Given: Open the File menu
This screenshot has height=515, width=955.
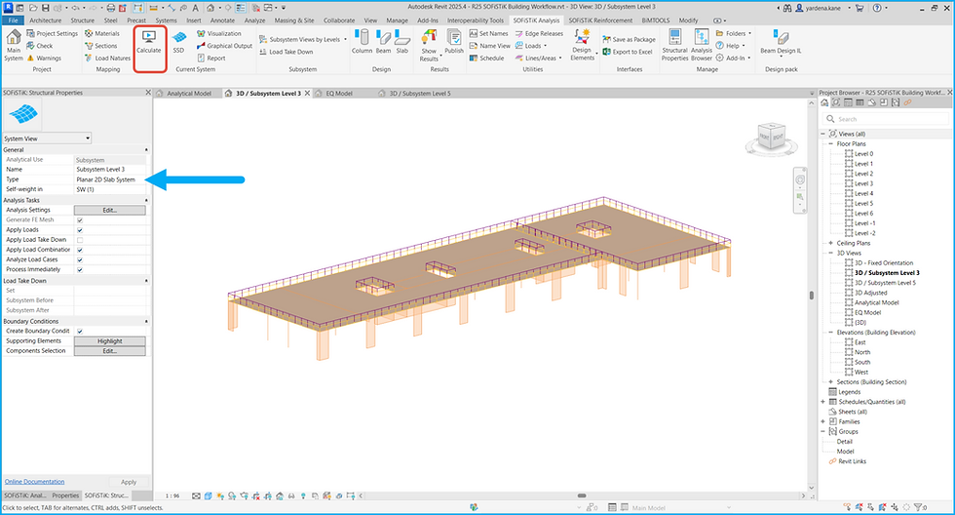Looking at the screenshot, I should (x=13, y=20).
